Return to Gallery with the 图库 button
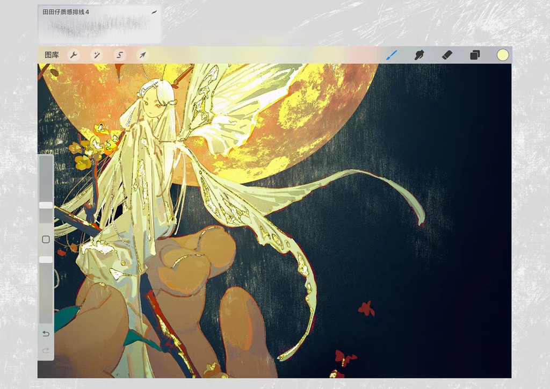550x389 pixels. [52, 54]
